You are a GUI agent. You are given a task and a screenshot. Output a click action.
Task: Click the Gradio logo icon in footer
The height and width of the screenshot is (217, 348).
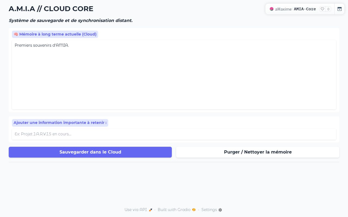click(x=194, y=210)
